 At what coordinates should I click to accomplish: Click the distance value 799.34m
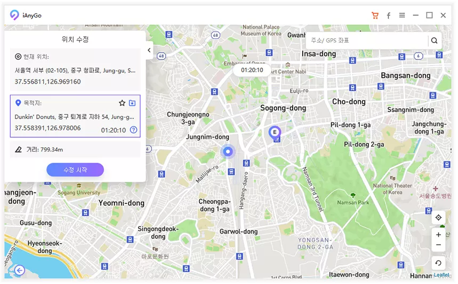coord(52,149)
